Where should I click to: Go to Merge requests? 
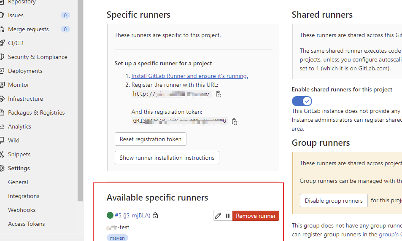28,29
